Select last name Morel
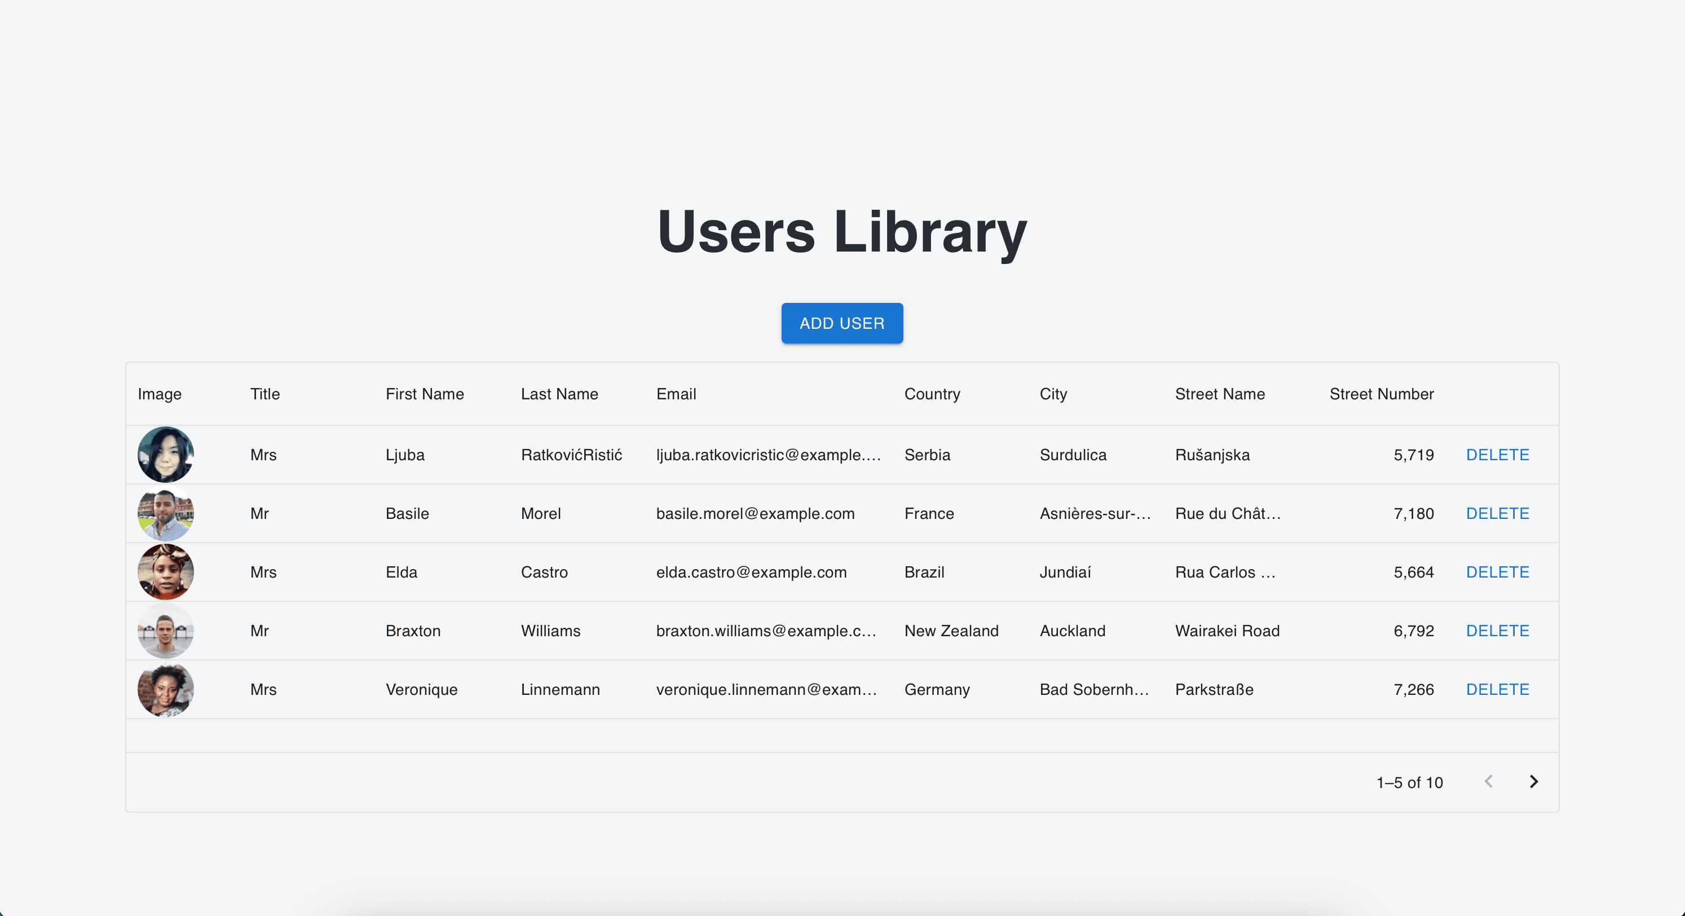The width and height of the screenshot is (1685, 916). (540, 514)
